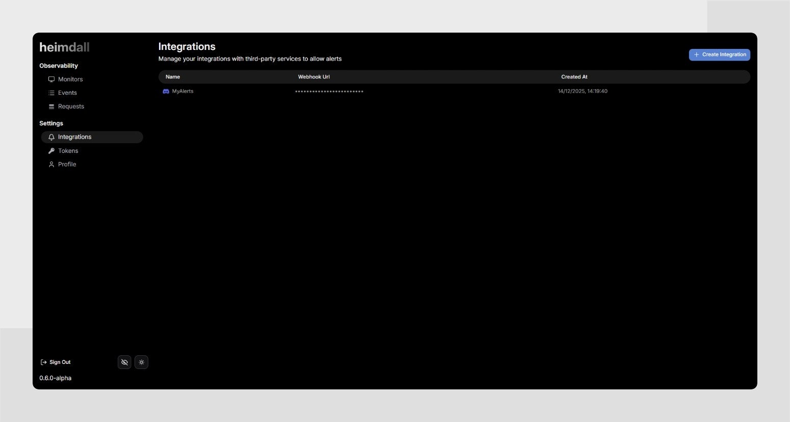
Task: Switch theme using the sun toggle
Action: tap(141, 362)
